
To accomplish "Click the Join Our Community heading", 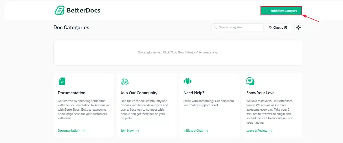I will click(139, 93).
